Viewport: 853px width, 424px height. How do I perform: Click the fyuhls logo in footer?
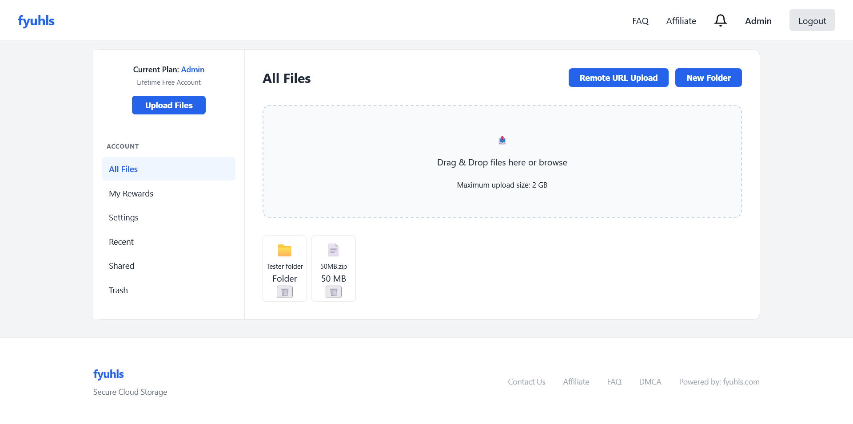tap(108, 374)
